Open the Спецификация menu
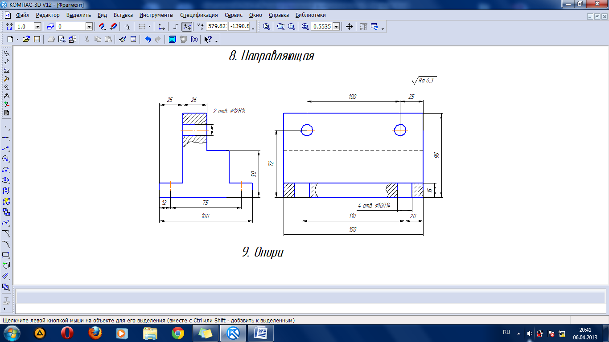This screenshot has width=609, height=342. pos(200,15)
